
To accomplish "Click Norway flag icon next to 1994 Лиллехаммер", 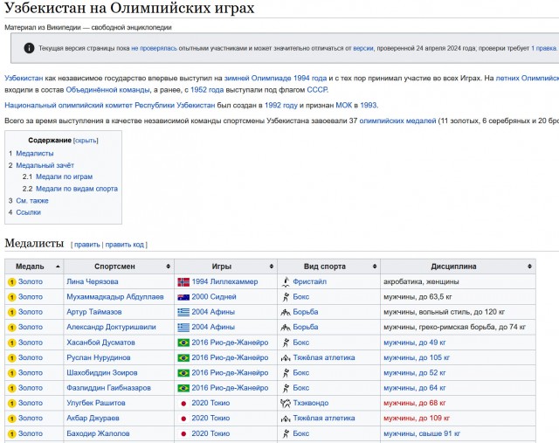I will [x=183, y=282].
